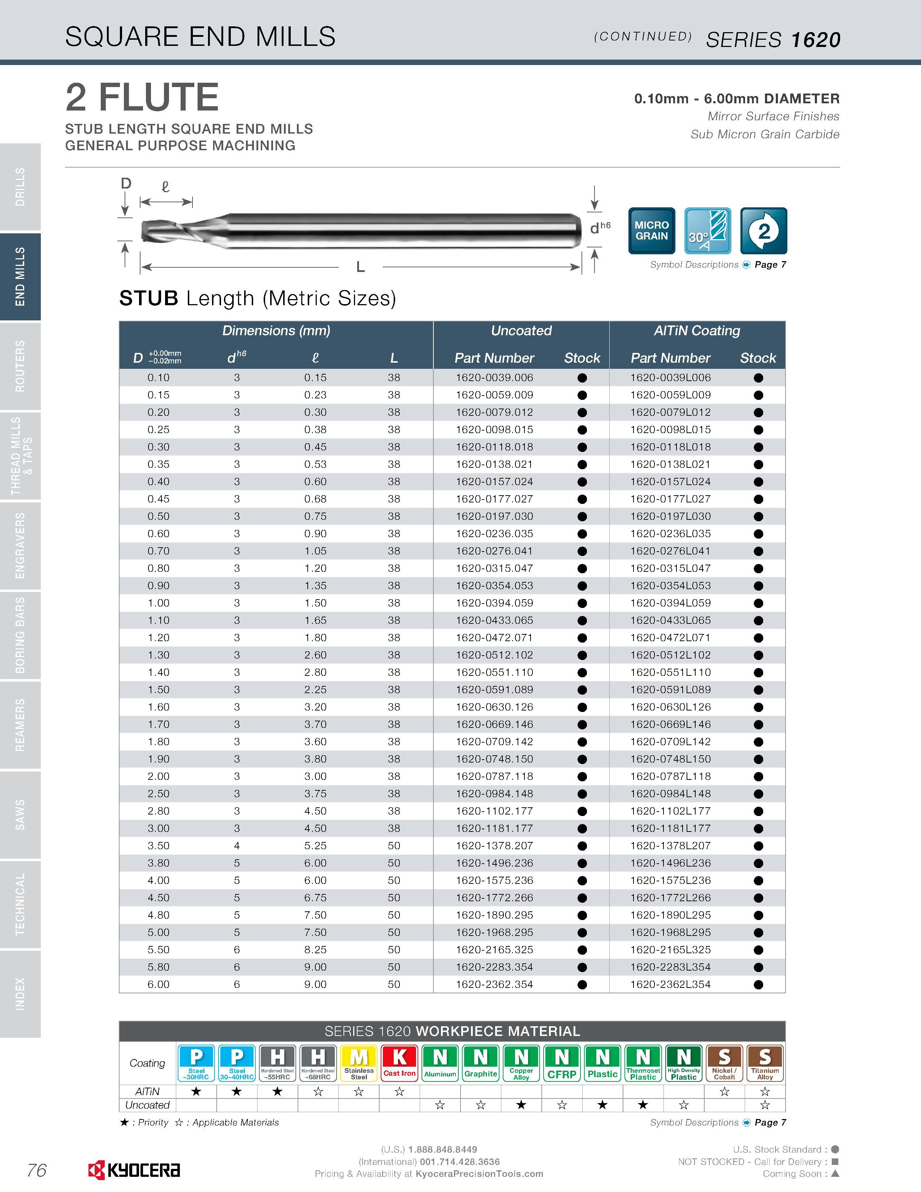Open the Saws side tab
921x1192 pixels.
pyautogui.click(x=20, y=814)
